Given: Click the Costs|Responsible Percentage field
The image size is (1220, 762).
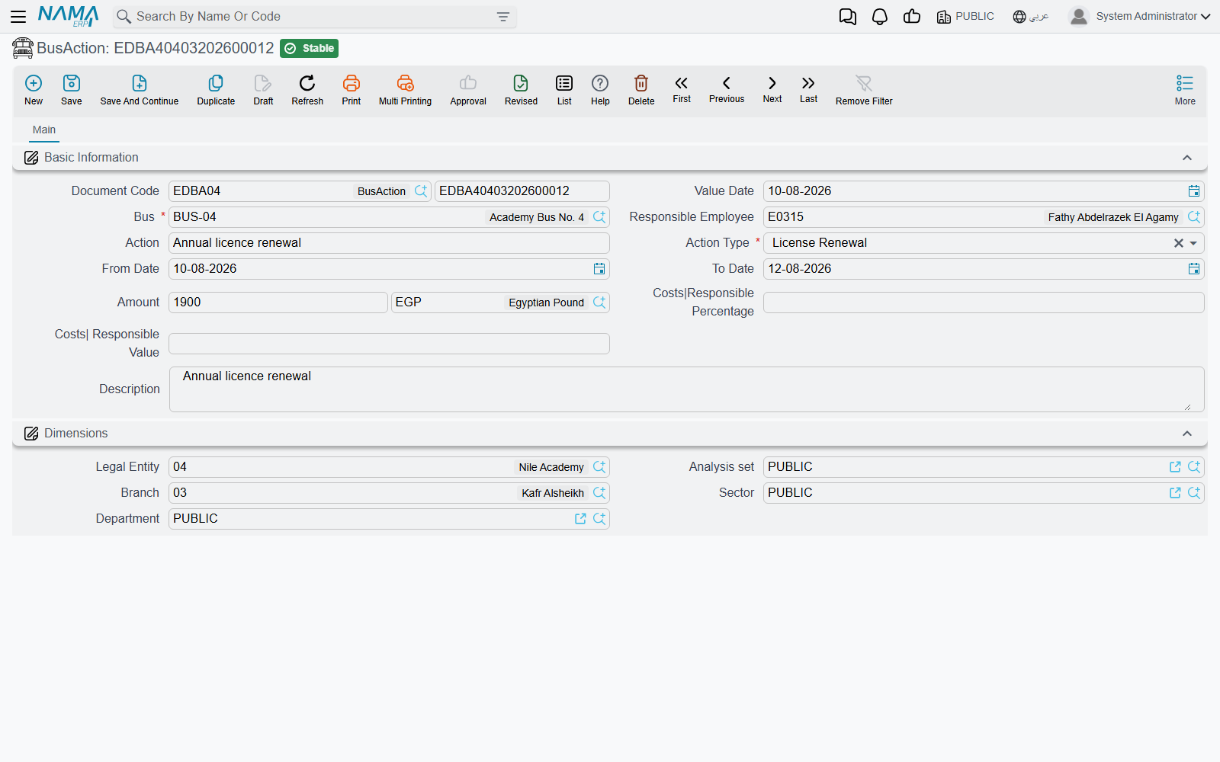Looking at the screenshot, I should coord(984,303).
